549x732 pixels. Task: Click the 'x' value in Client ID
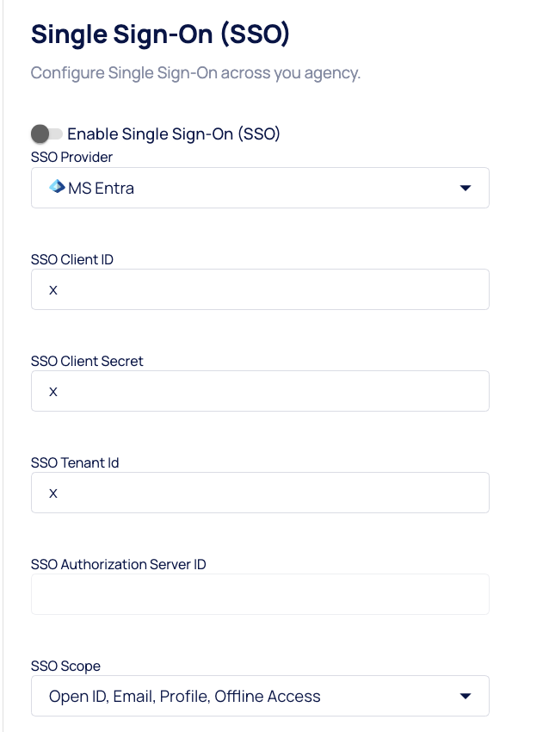pos(53,289)
